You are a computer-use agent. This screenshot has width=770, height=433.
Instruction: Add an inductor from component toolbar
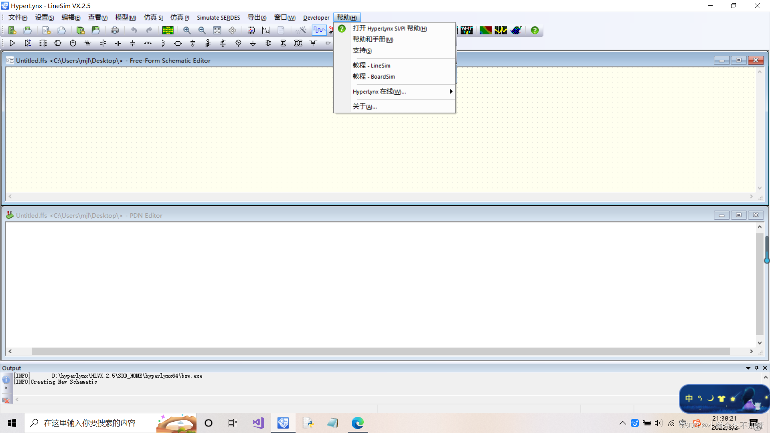point(148,43)
